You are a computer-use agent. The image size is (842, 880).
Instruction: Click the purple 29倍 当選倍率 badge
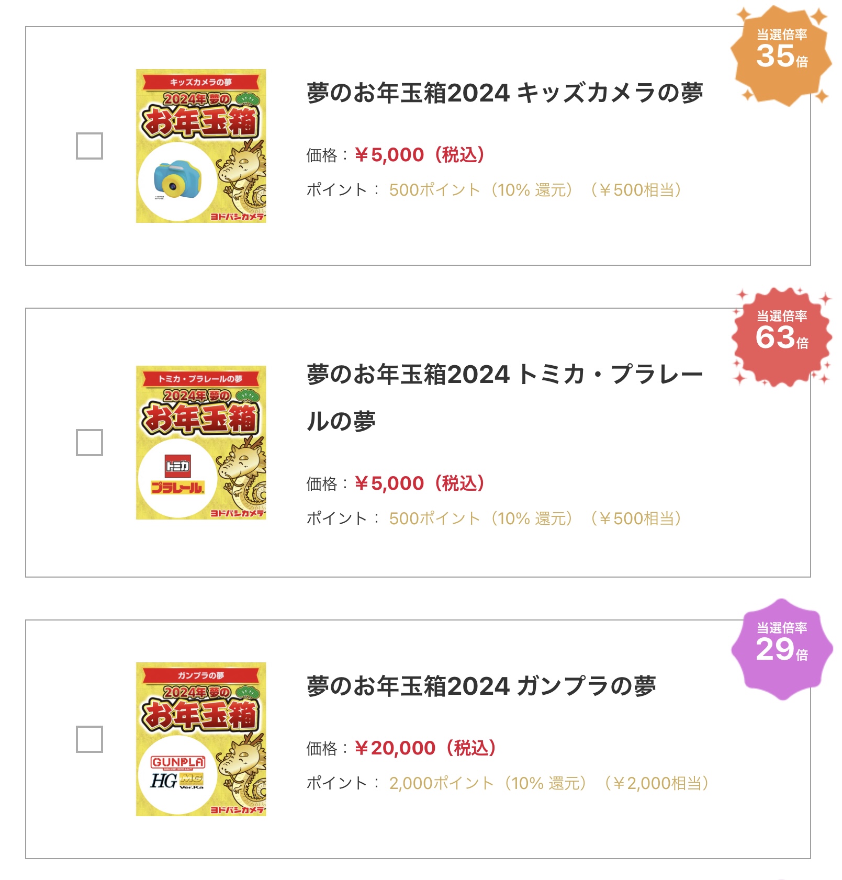(781, 649)
